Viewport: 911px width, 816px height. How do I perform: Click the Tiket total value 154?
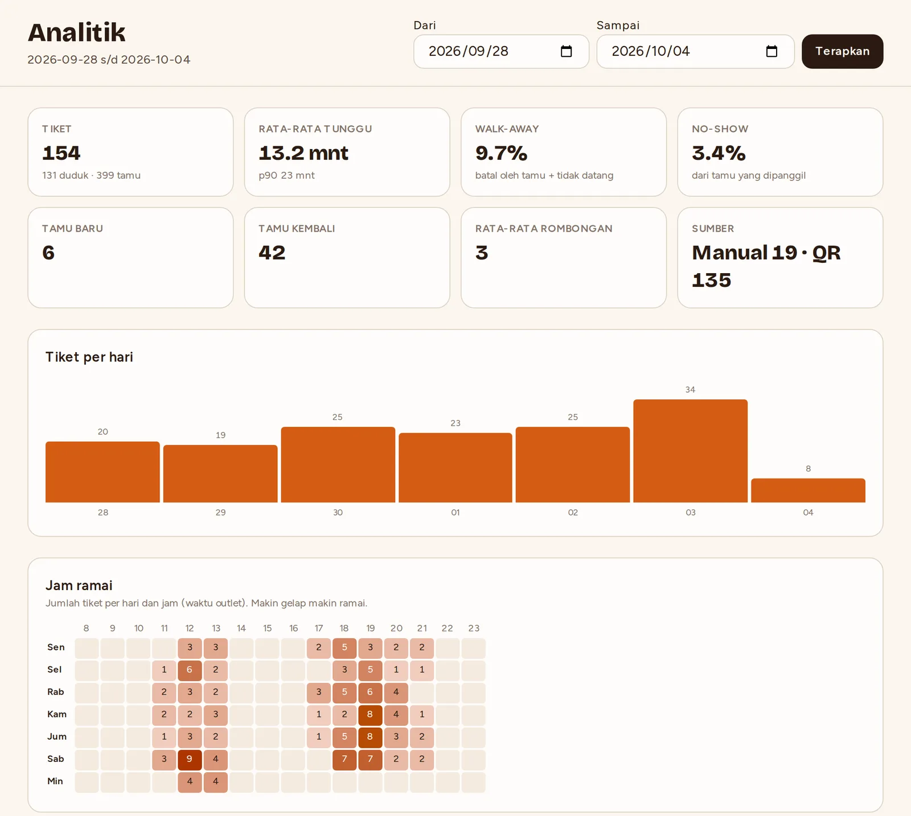pos(61,153)
